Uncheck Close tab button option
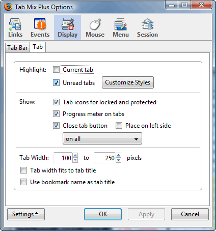 pyautogui.click(x=56, y=126)
